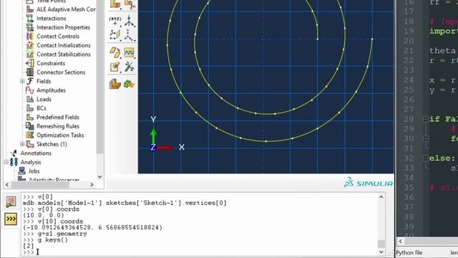Select the Create Datum CSYS tool

point(130,35)
